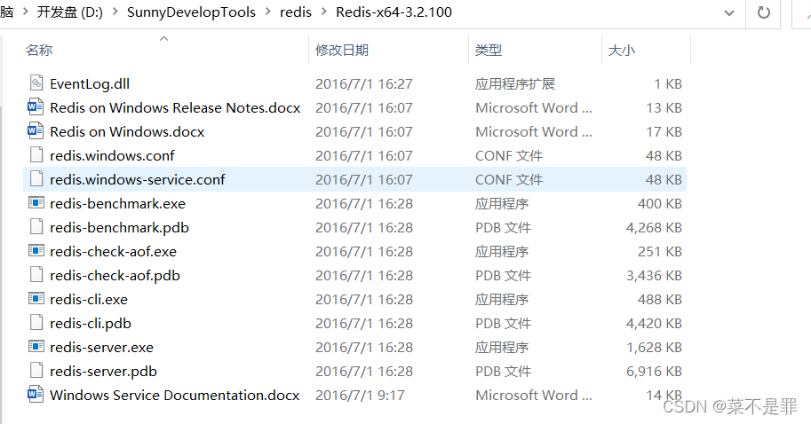Screen dimensions: 811x424
Task: Click the redis-server.pdb file icon
Action: coord(36,371)
